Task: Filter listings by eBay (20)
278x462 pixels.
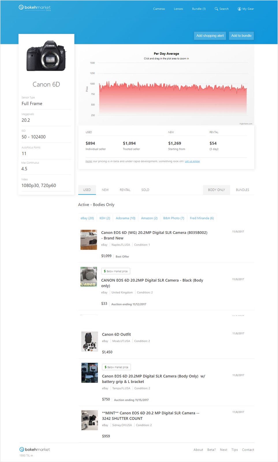Action: tap(87, 218)
